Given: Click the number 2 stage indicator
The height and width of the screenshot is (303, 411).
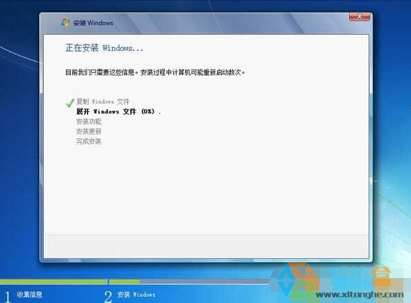Looking at the screenshot, I should [108, 297].
